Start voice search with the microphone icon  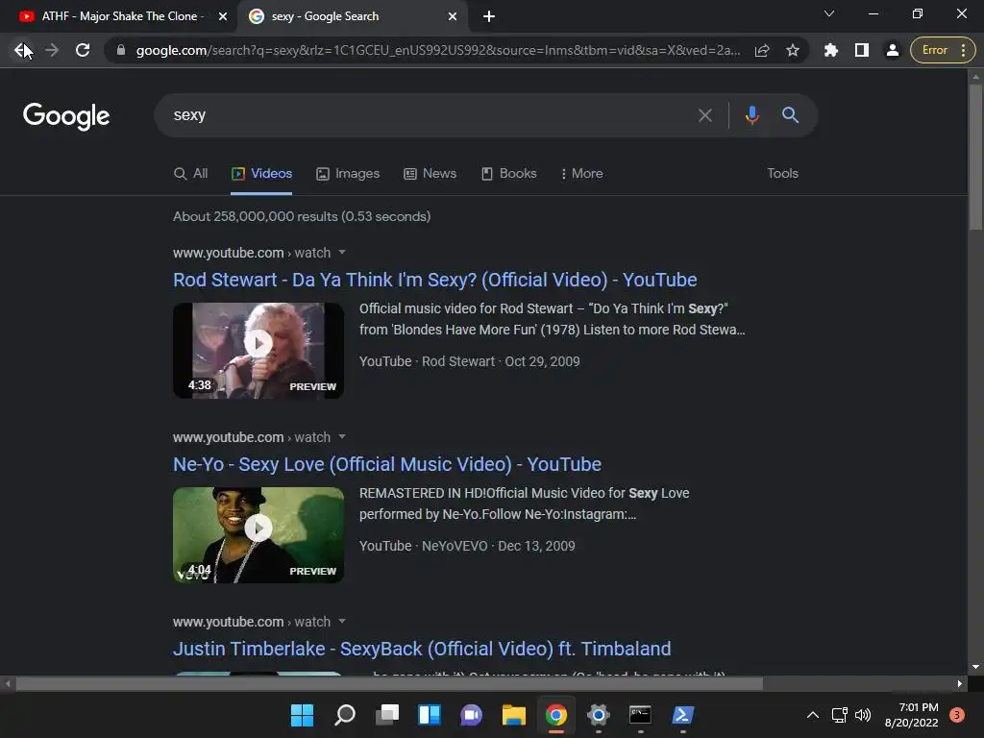(x=751, y=115)
